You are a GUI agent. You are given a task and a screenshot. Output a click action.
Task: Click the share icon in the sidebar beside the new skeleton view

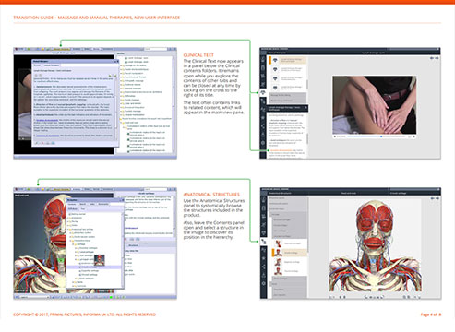[x=264, y=267]
